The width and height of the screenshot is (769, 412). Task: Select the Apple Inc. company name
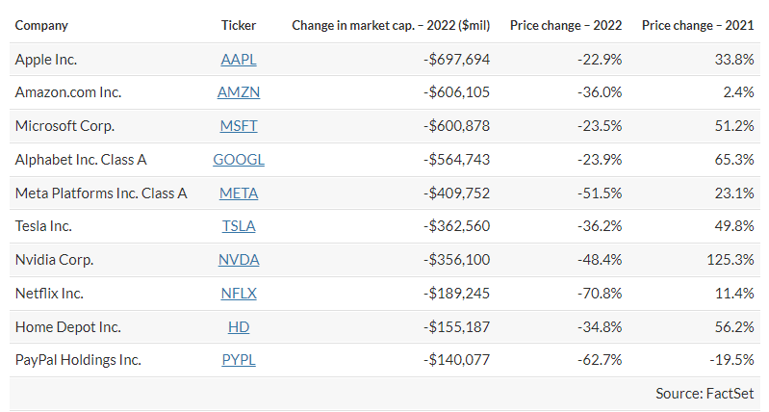[46, 60]
